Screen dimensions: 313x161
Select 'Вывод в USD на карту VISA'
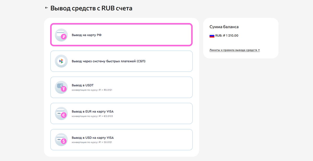pyautogui.click(x=122, y=140)
